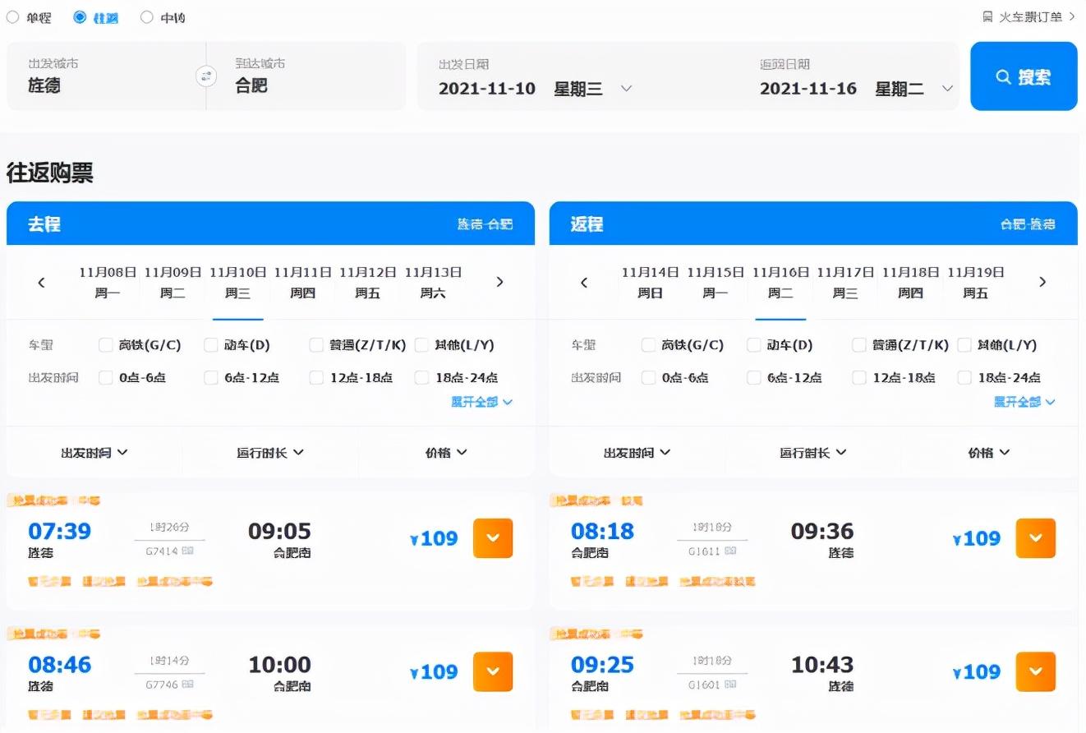
Task: Select return date tab 11月19日 周五
Action: 975,283
